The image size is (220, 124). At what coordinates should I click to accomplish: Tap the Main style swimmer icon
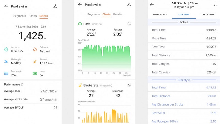[x=6, y=61]
